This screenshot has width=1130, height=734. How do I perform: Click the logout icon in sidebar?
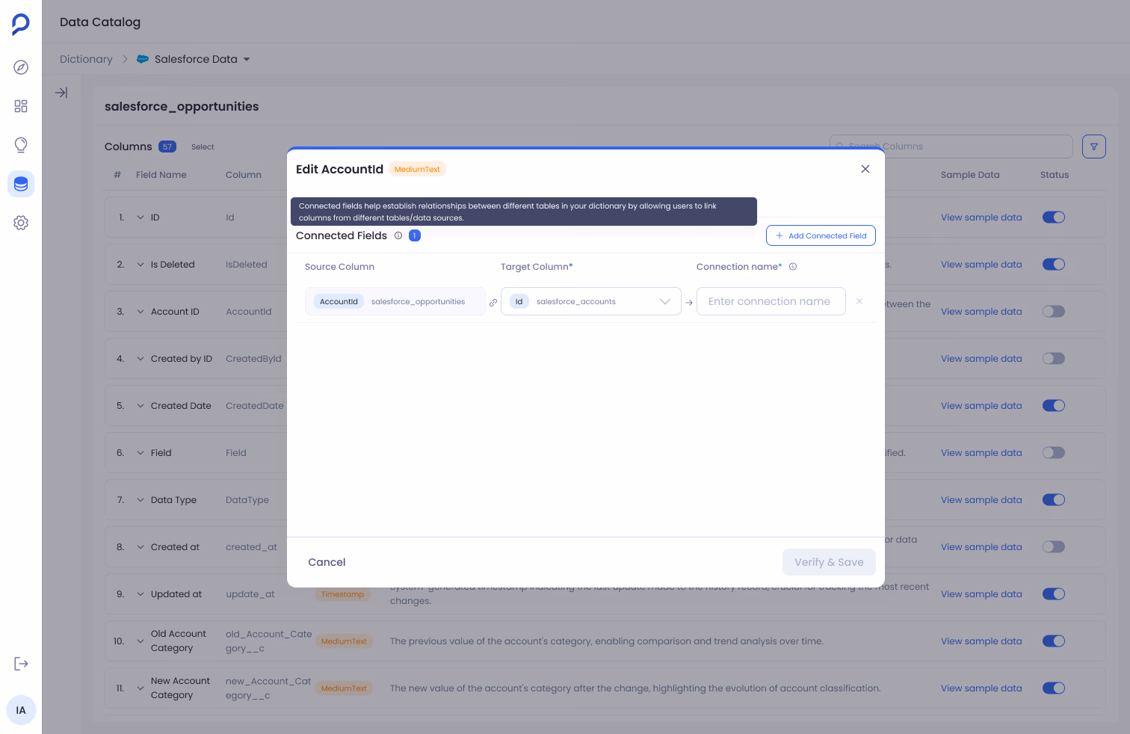(21, 664)
